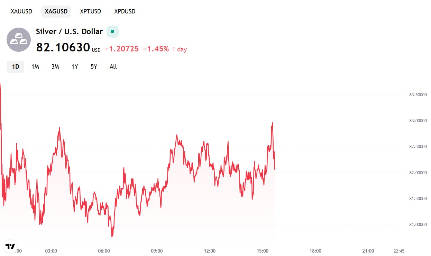Switch to the XPTUSD symbol
This screenshot has height=256, width=431.
(x=90, y=11)
